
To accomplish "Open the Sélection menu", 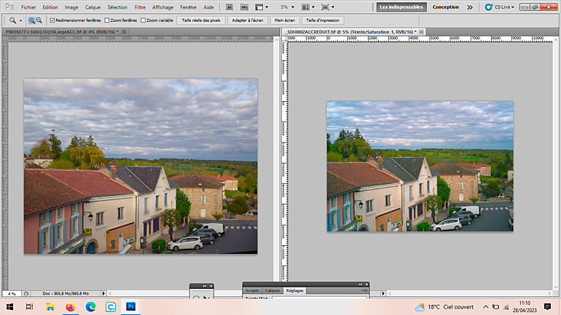I will (117, 7).
